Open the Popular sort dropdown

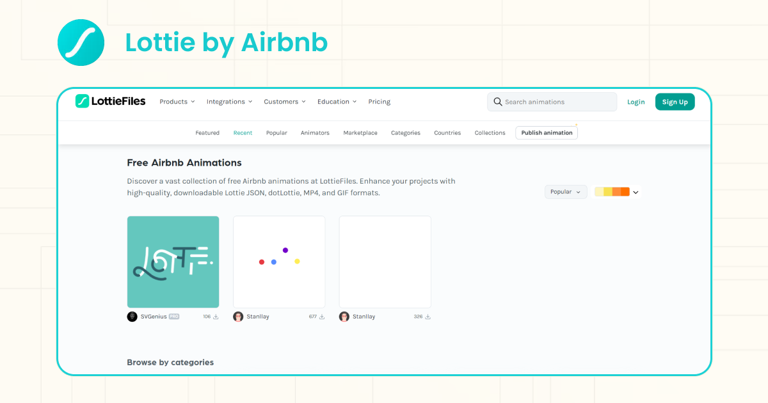pyautogui.click(x=566, y=192)
